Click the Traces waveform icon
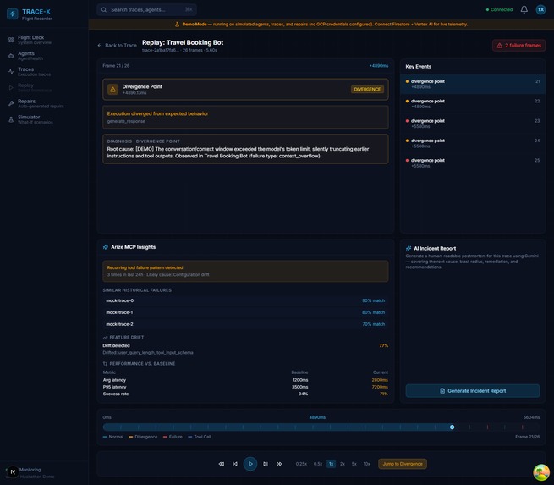The height and width of the screenshot is (485, 554). click(x=11, y=72)
